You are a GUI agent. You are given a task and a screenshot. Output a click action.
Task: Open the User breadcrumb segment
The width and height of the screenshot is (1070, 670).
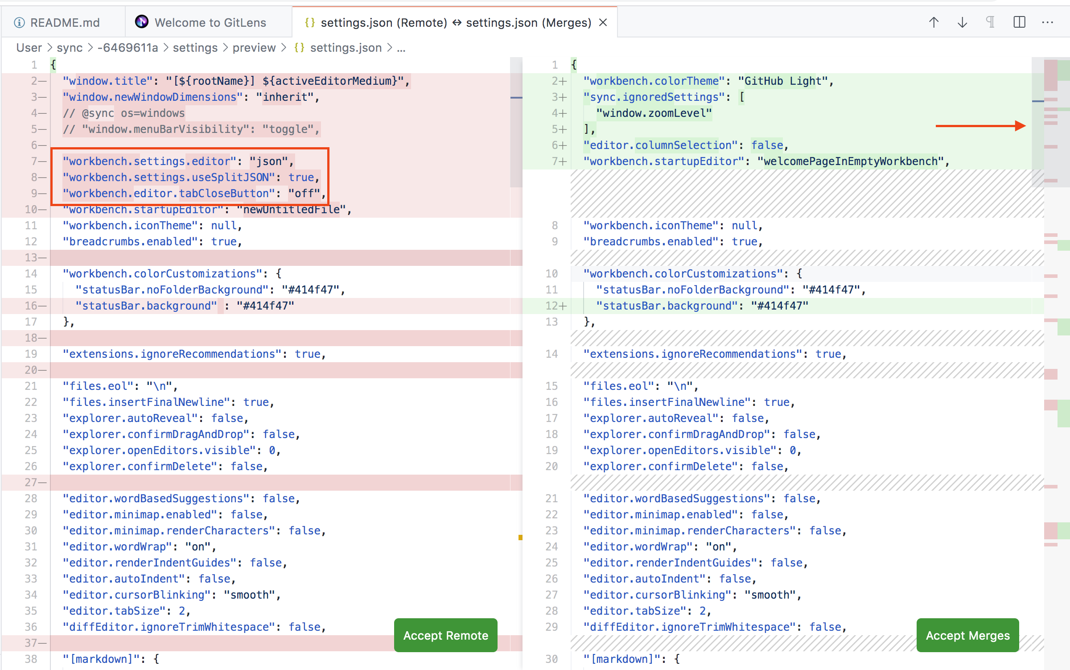(x=29, y=48)
